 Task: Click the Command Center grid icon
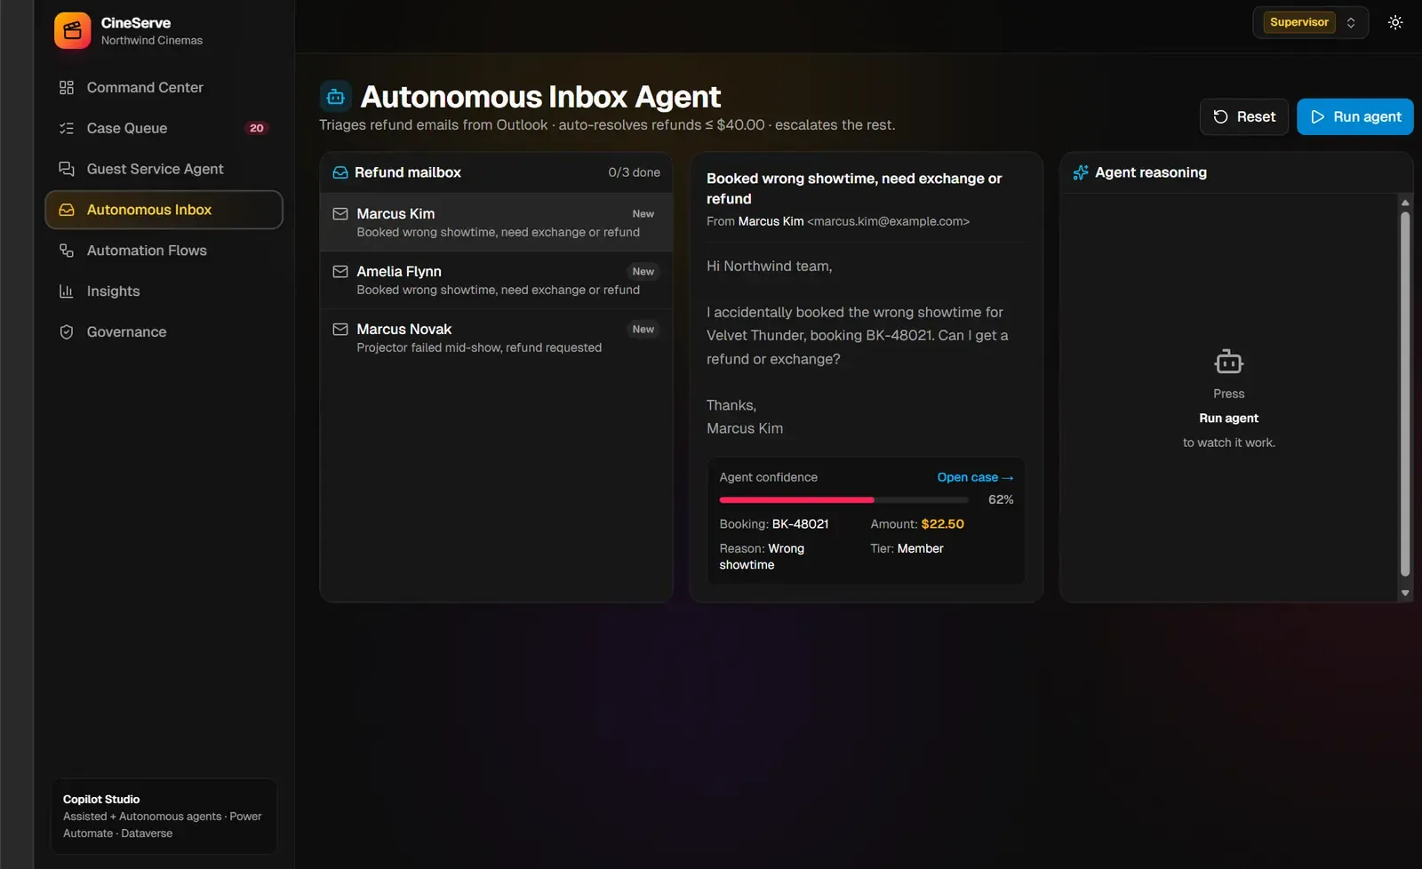click(x=67, y=87)
